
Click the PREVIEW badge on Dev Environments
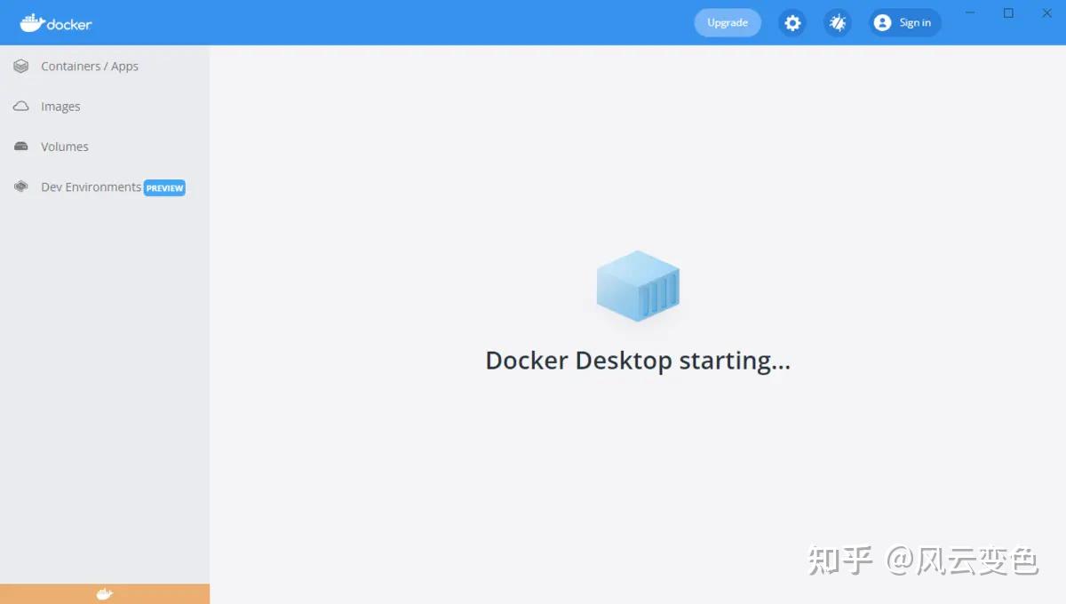(164, 187)
